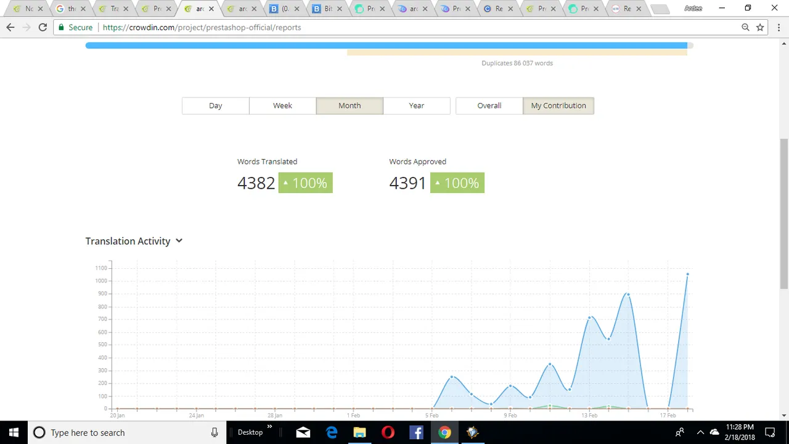Image resolution: width=789 pixels, height=444 pixels.
Task: Select the Month period toggle
Action: point(350,105)
